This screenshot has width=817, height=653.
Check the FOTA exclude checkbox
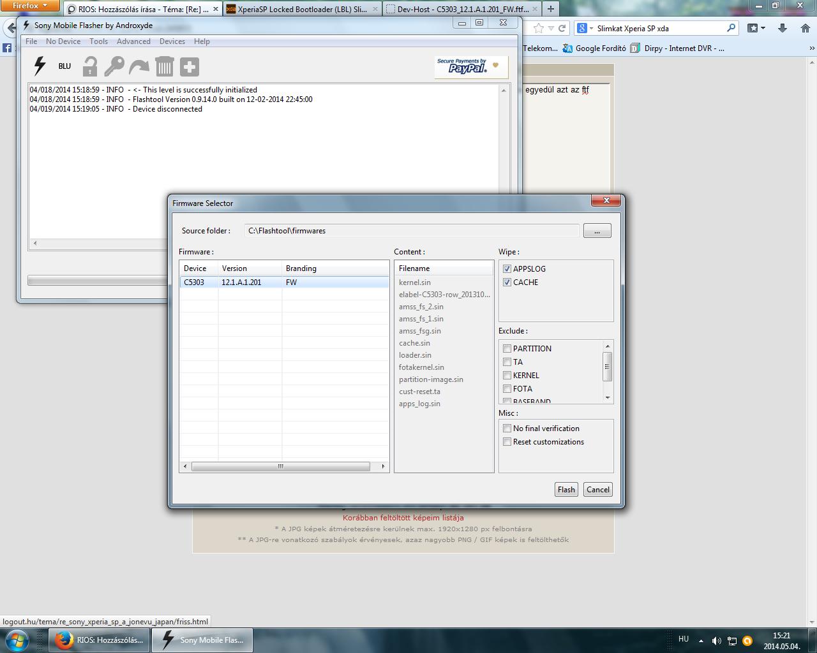pyautogui.click(x=507, y=388)
